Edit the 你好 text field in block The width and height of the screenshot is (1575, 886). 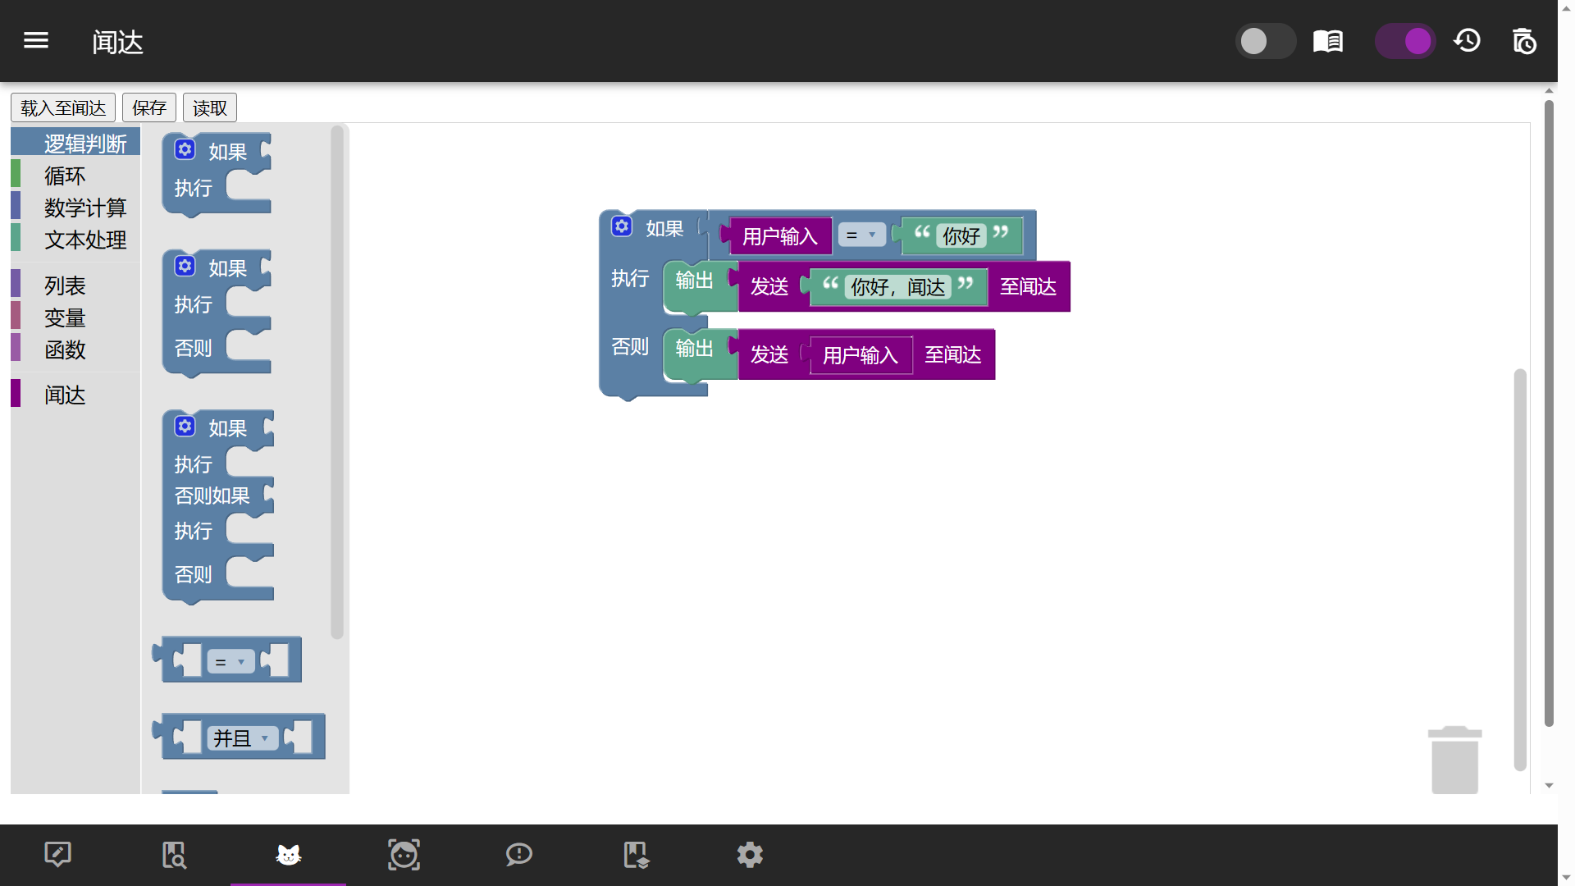961,236
